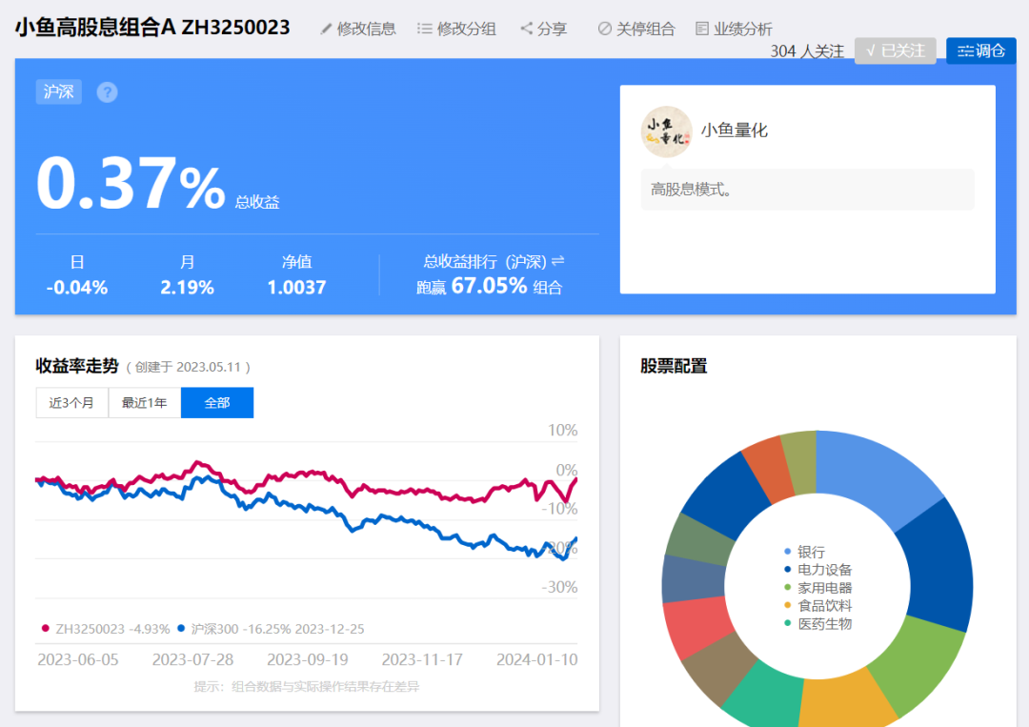Click the 关停组合 prohibition icon
Image resolution: width=1029 pixels, height=727 pixels.
pos(605,29)
